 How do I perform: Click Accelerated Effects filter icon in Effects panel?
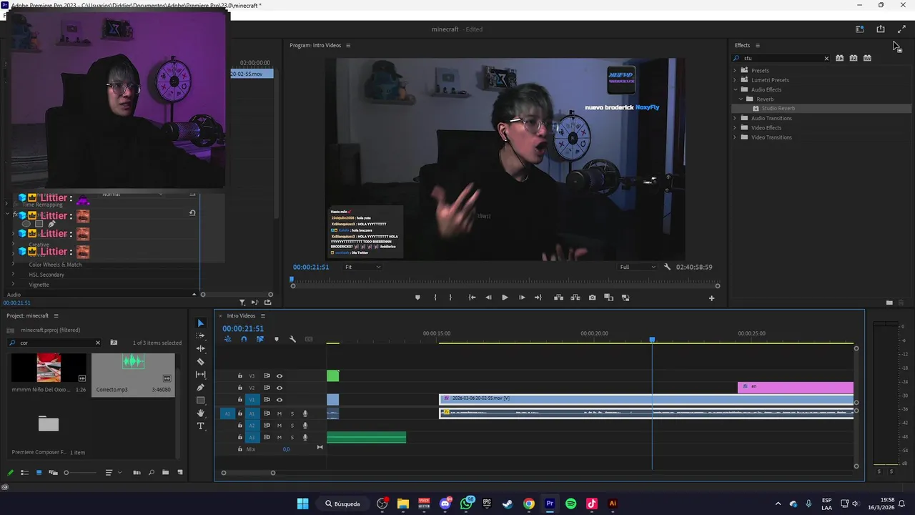839,58
